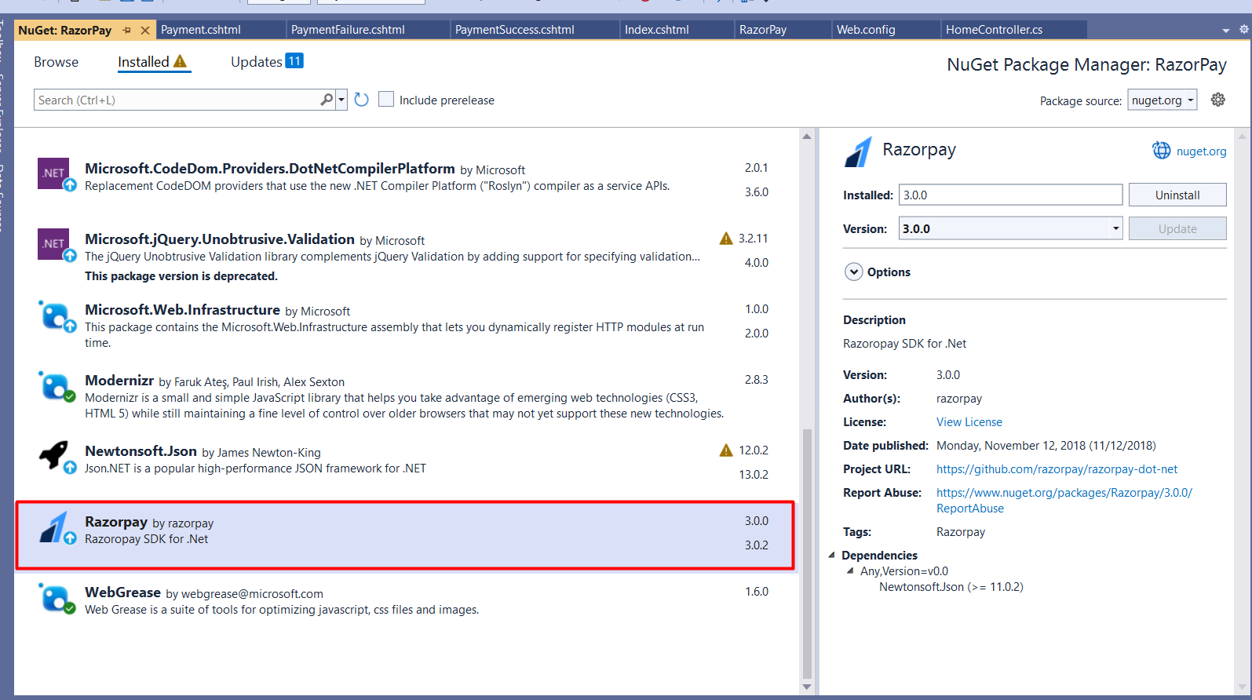This screenshot has height=700, width=1252.
Task: Expand the Options section
Action: pyautogui.click(x=853, y=272)
